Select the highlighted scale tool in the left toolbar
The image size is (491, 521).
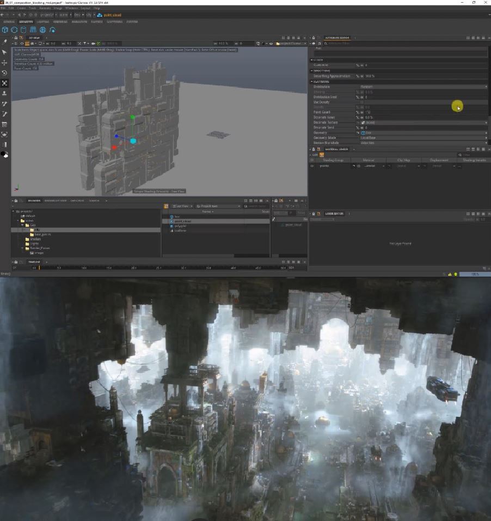4,83
